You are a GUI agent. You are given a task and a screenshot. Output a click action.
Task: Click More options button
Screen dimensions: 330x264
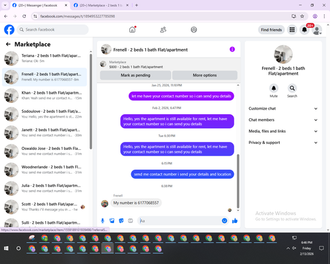(x=205, y=75)
